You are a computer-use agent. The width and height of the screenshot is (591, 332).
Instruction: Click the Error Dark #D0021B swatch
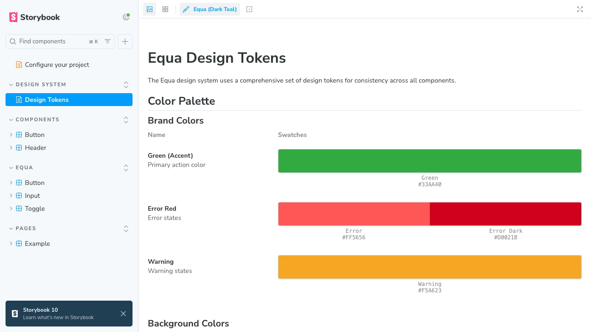(506, 214)
